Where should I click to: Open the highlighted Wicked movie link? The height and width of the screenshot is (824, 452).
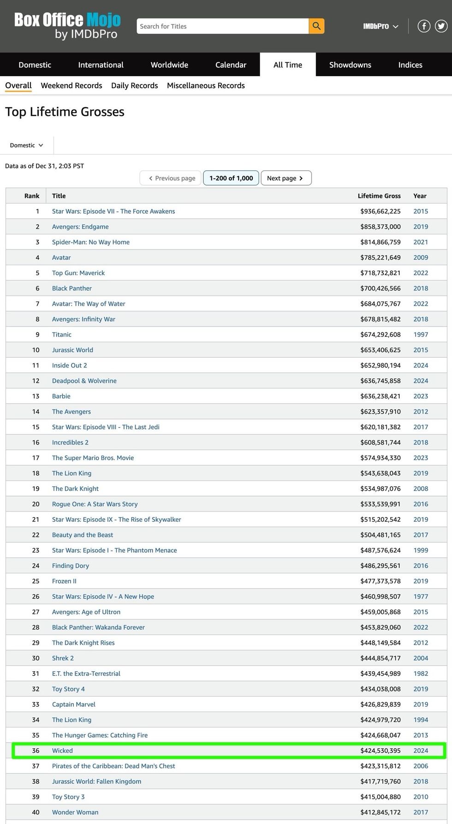point(62,750)
